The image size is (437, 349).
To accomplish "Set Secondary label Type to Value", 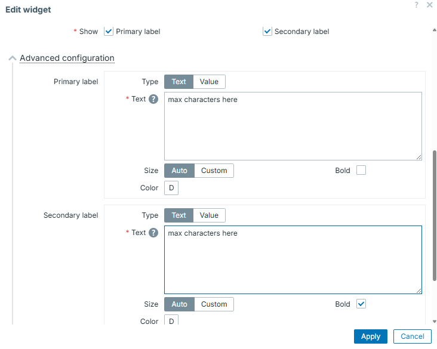I will tap(209, 215).
